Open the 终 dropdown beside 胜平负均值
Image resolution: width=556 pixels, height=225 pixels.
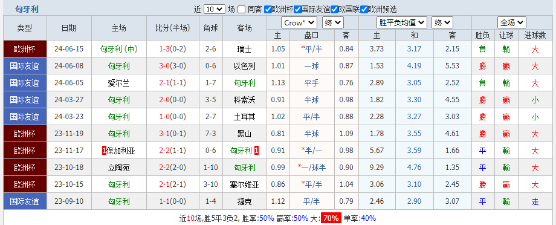coord(442,23)
